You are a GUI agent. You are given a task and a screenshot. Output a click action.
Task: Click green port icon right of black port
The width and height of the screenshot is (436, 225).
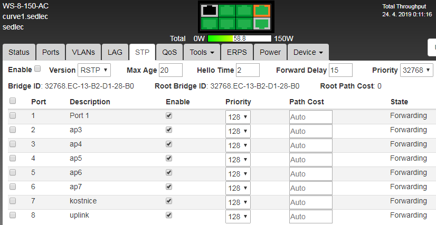click(x=227, y=10)
